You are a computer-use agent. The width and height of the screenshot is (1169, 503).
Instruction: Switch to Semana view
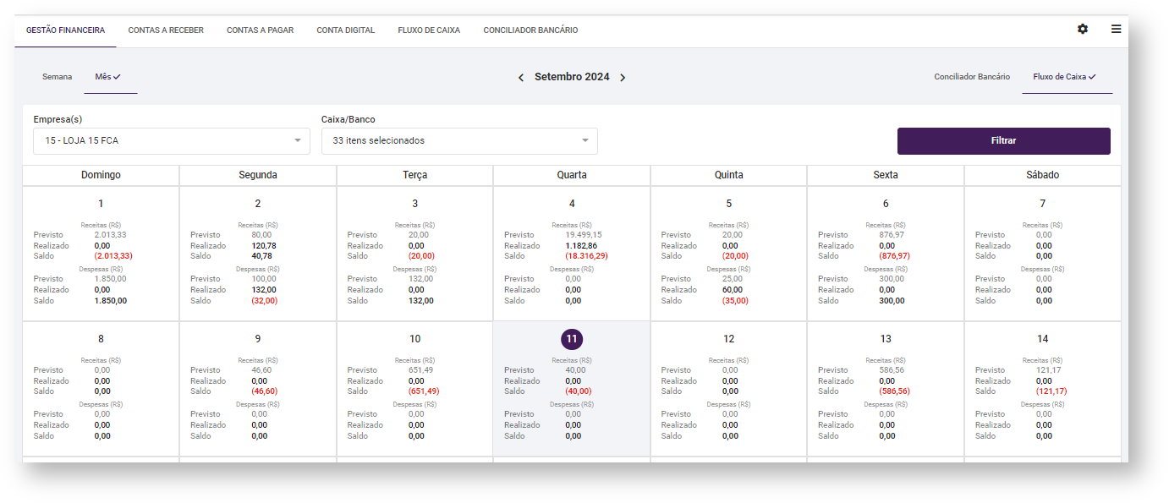tap(57, 77)
